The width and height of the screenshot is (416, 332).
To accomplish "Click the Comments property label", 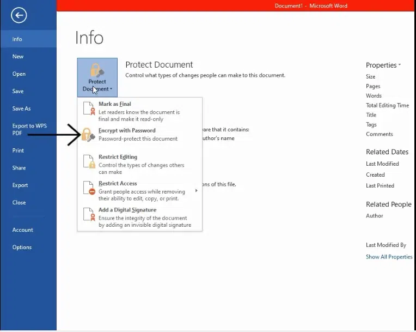I will click(380, 134).
